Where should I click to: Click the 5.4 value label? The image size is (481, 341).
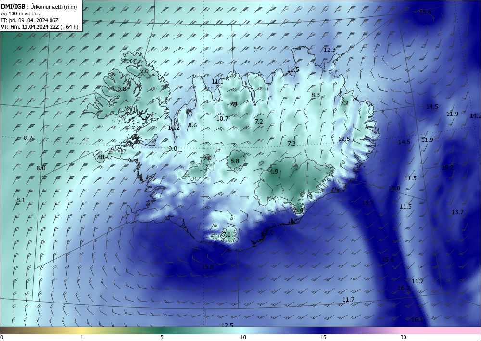(x=299, y=210)
